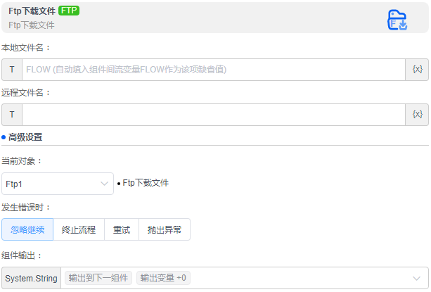Click the Ftp下载文件 title text

[x=32, y=11]
